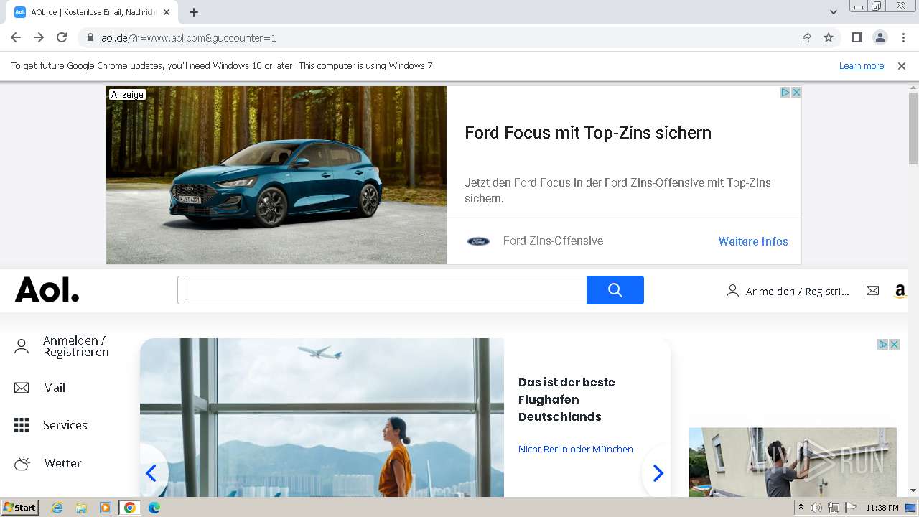Open the Chrome side panel
Viewport: 919px width, 517px height.
857,37
